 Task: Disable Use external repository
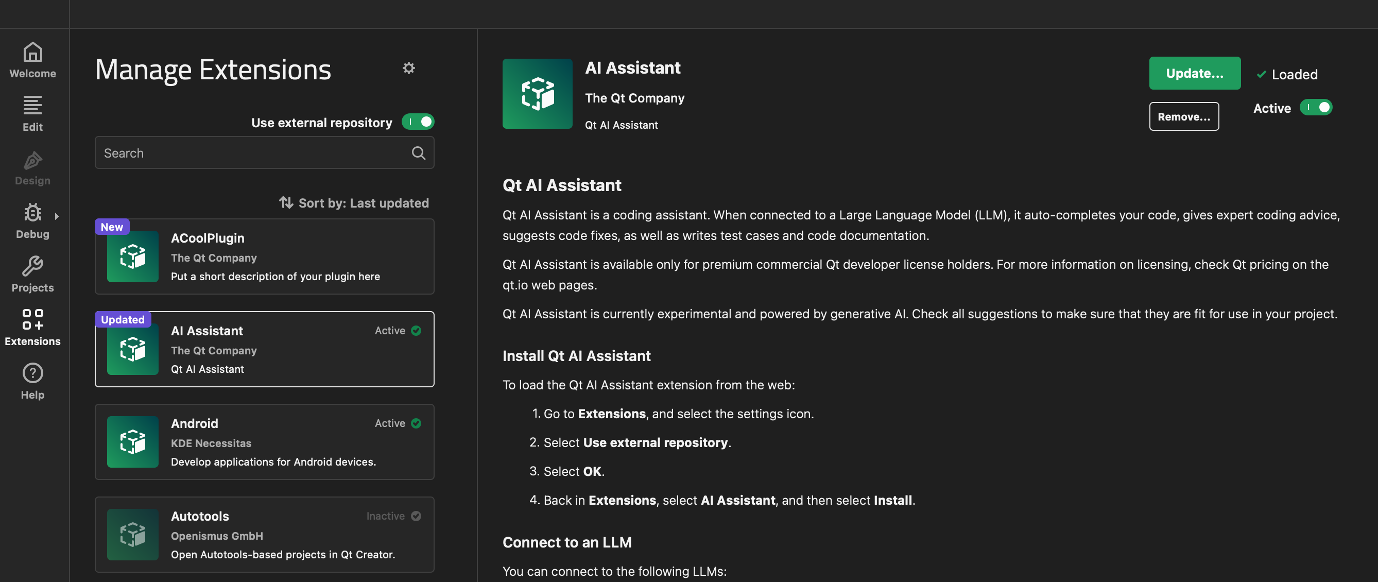click(x=418, y=122)
